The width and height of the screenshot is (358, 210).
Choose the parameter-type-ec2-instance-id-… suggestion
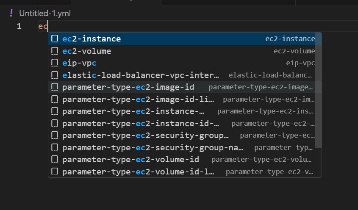[141, 124]
